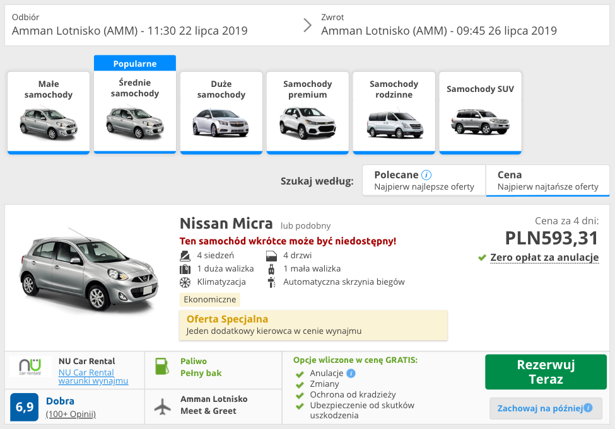Click the checkmark beside Ochrona od kradzieży

click(x=300, y=396)
